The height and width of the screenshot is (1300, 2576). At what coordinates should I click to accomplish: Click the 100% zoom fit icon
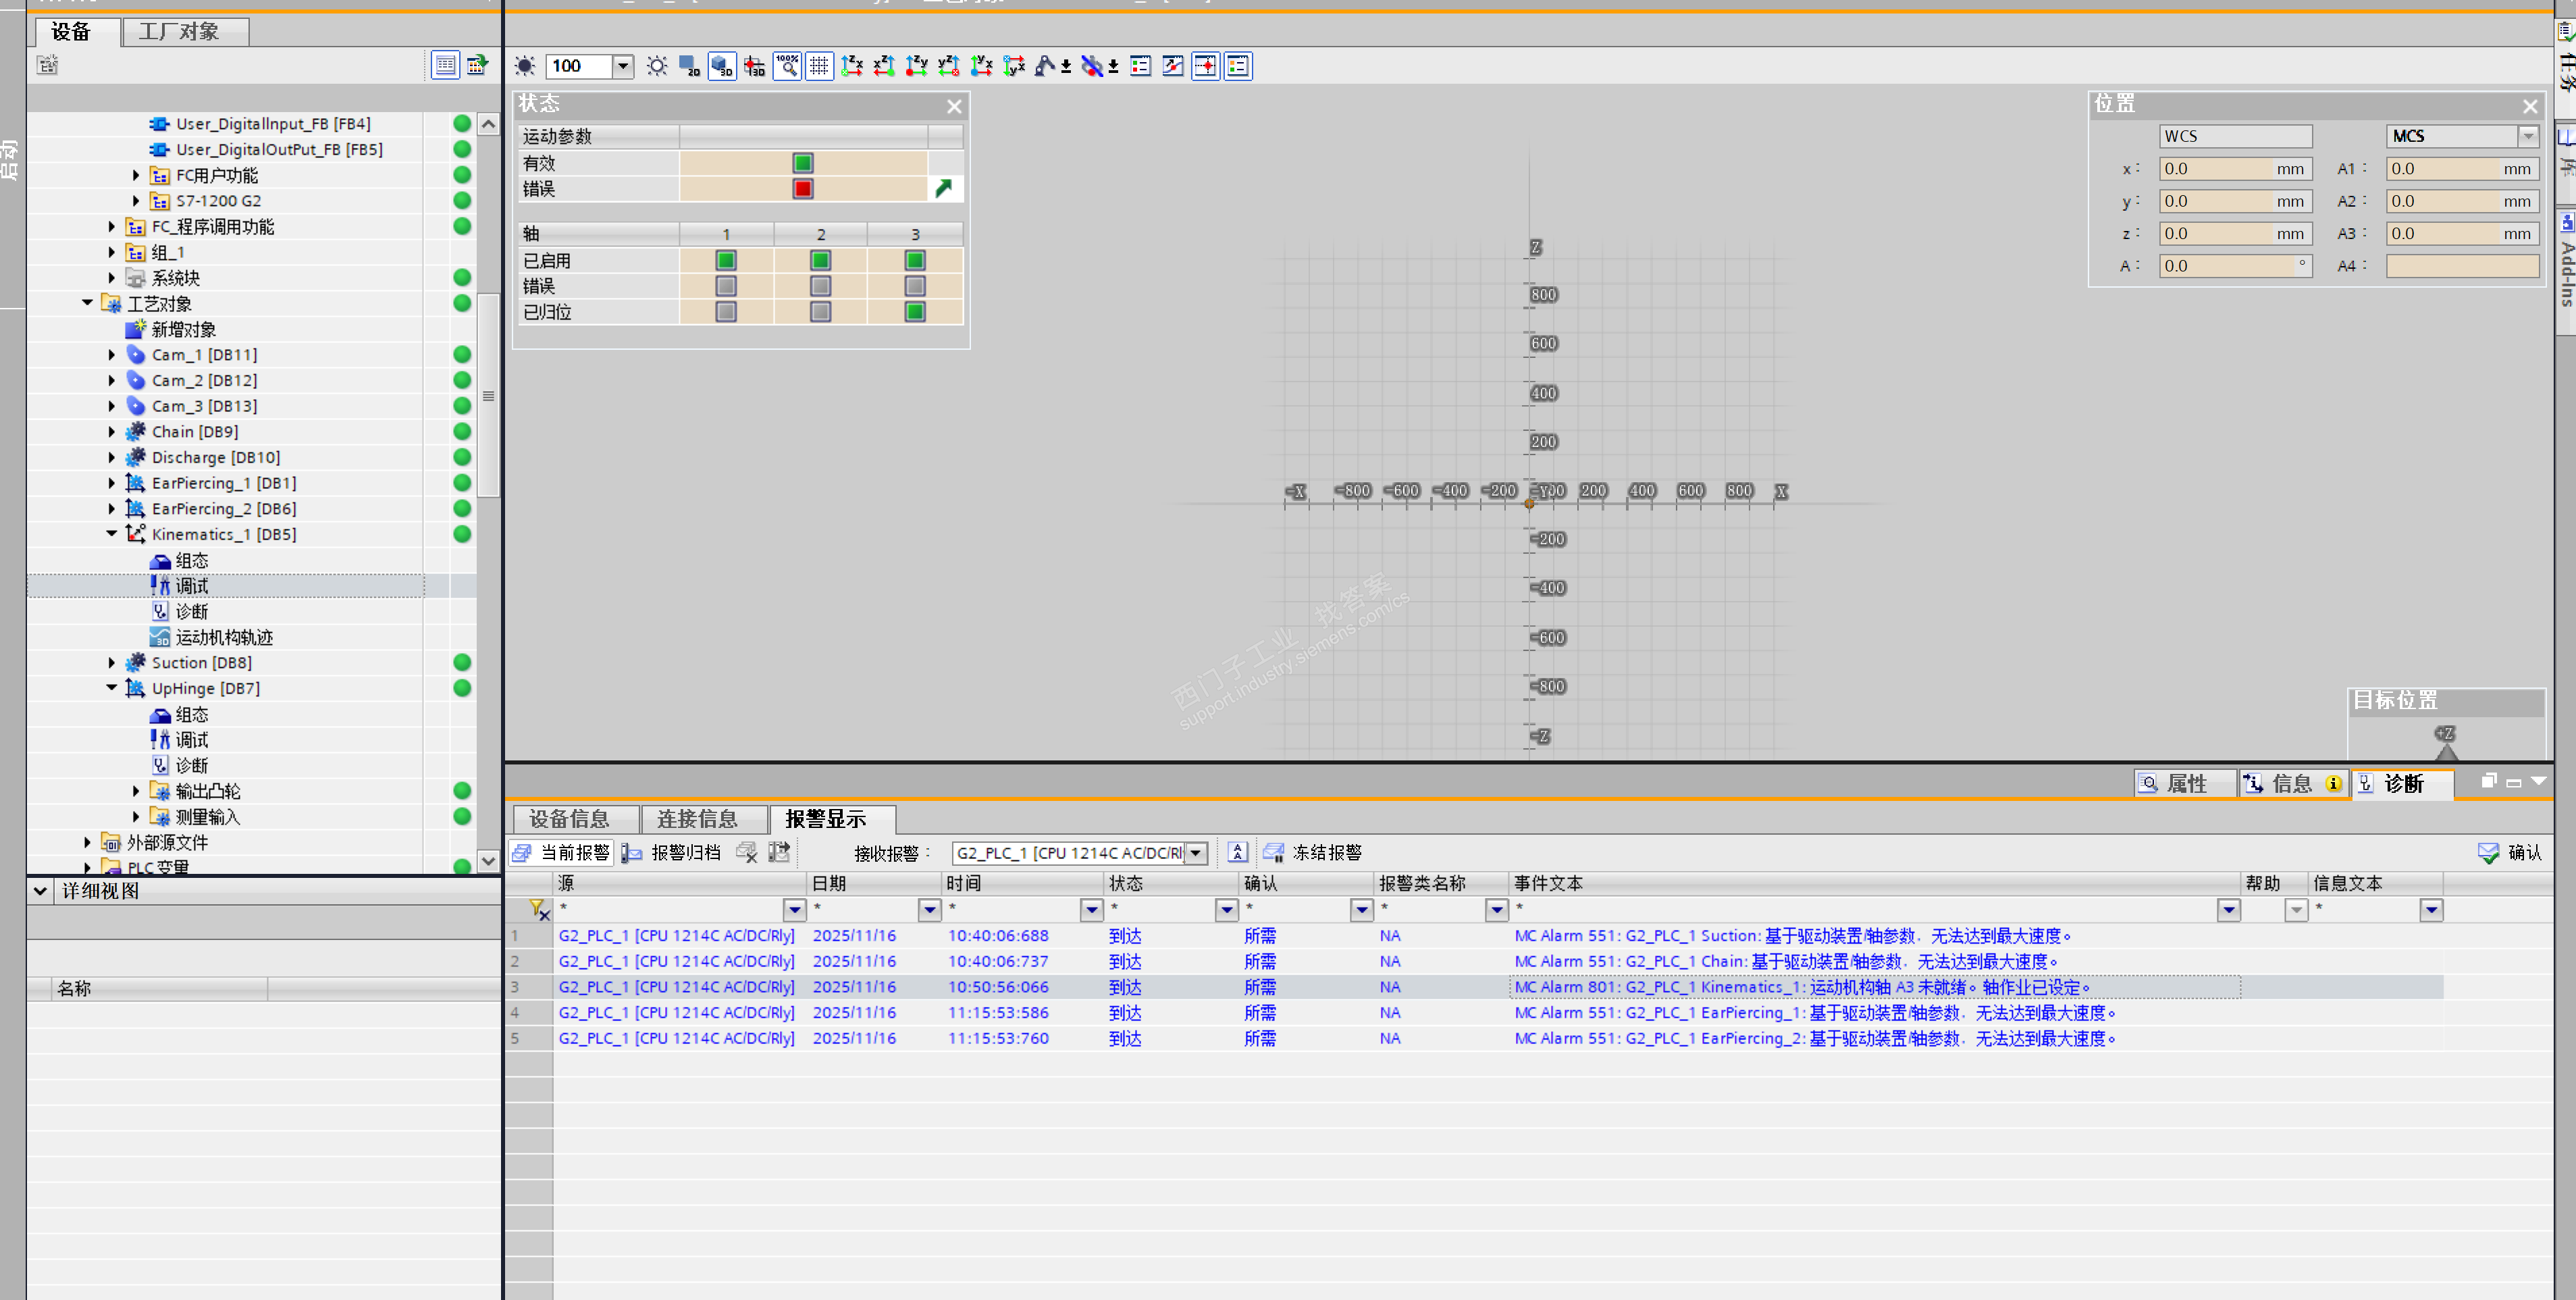(787, 66)
